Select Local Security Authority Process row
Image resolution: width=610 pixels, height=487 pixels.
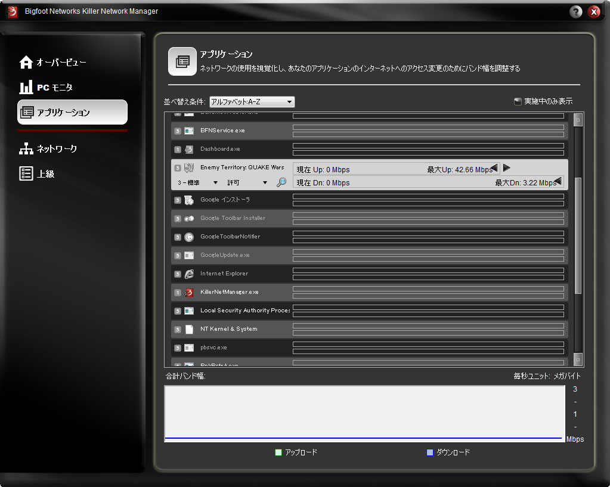click(x=369, y=311)
